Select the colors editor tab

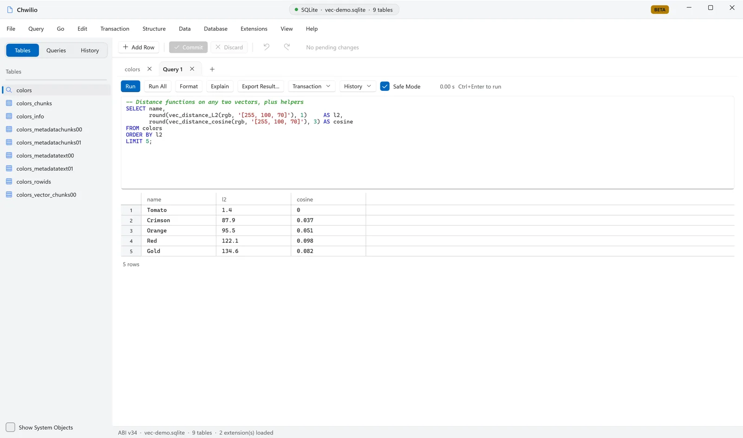tap(132, 69)
